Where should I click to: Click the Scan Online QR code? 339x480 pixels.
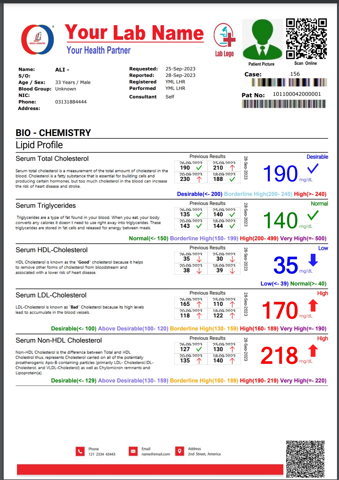pos(307,38)
